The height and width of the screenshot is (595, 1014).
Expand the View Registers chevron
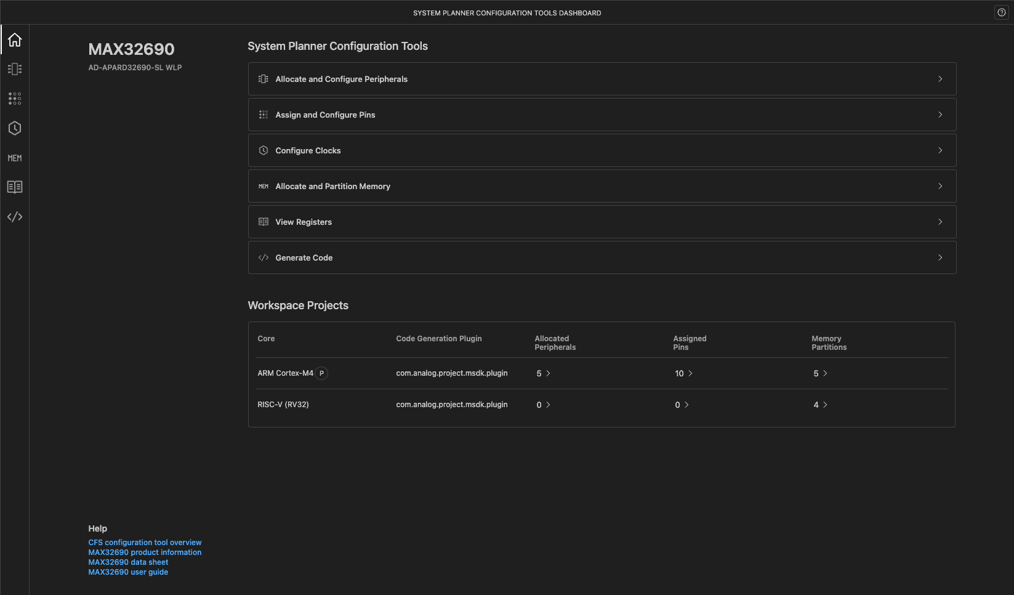coord(940,222)
